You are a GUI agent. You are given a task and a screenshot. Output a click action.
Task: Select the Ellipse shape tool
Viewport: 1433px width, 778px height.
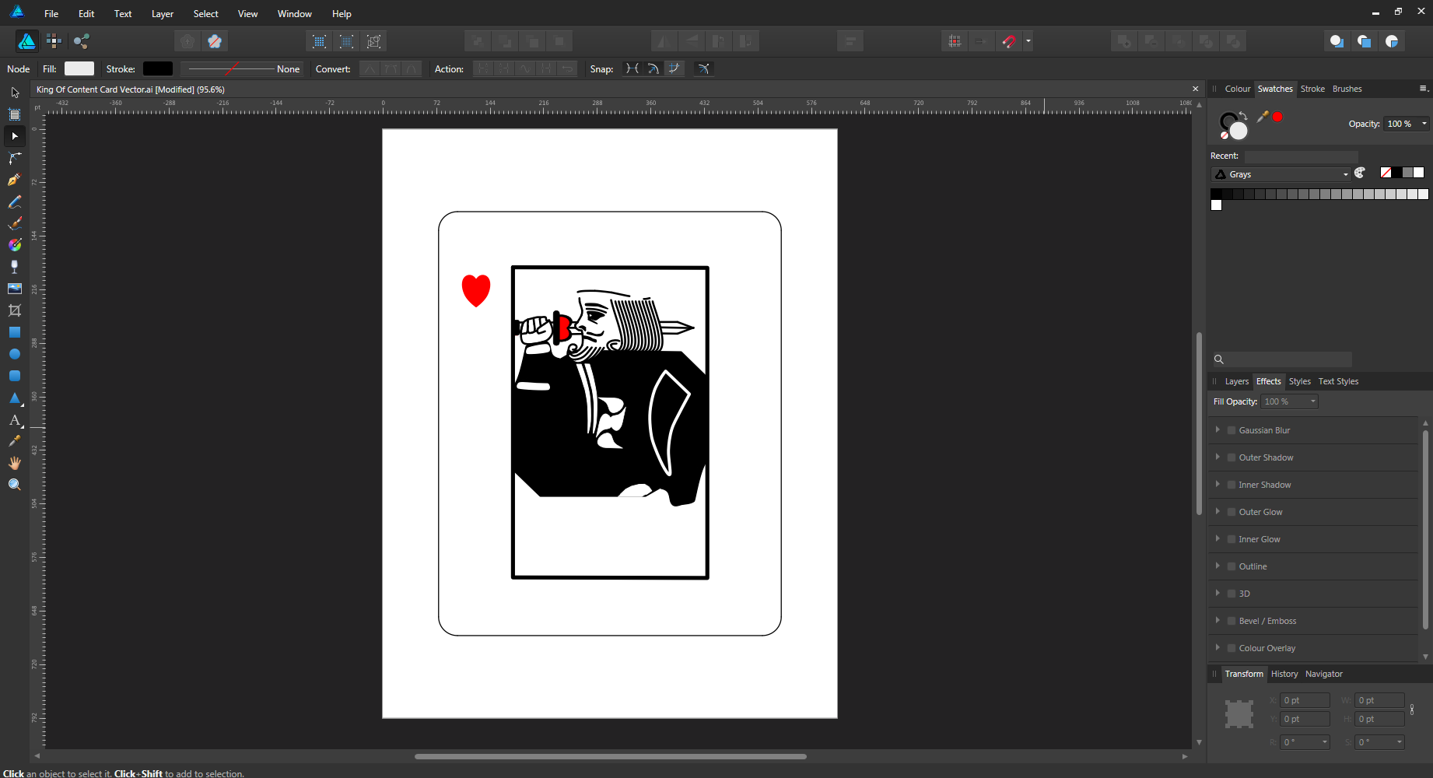click(15, 354)
